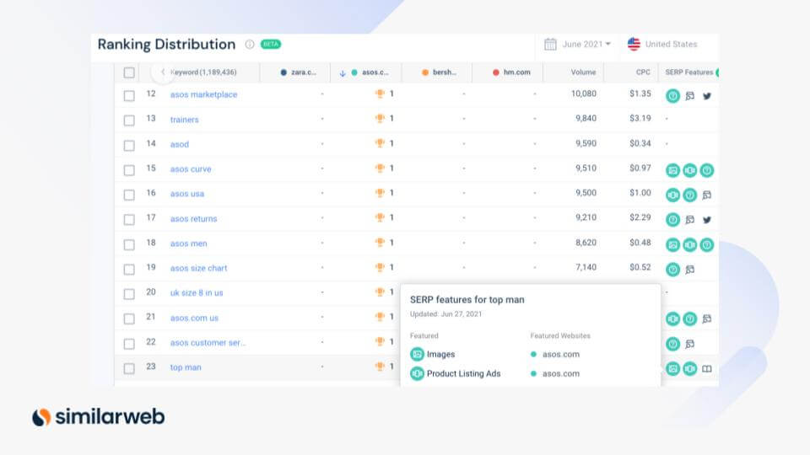
Task: Click related-questions icon in asos marketplace row
Action: click(x=689, y=96)
